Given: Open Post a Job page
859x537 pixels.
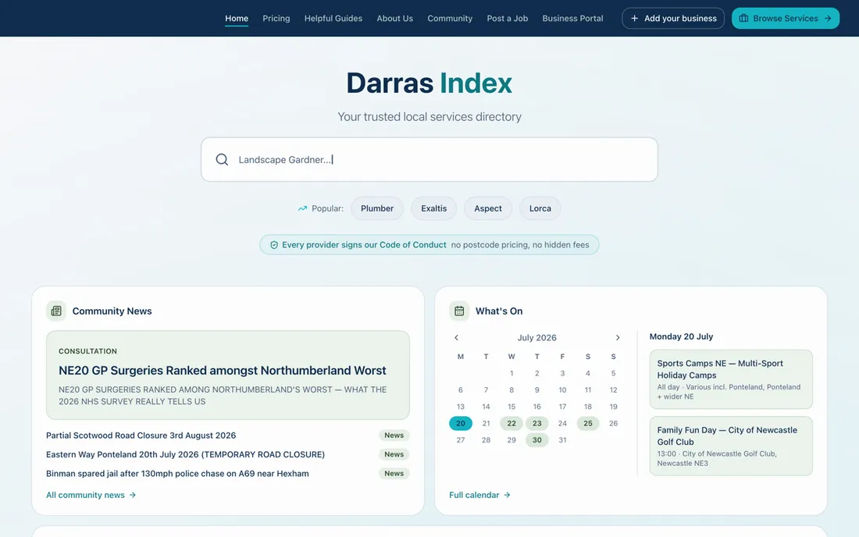Looking at the screenshot, I should pos(508,18).
